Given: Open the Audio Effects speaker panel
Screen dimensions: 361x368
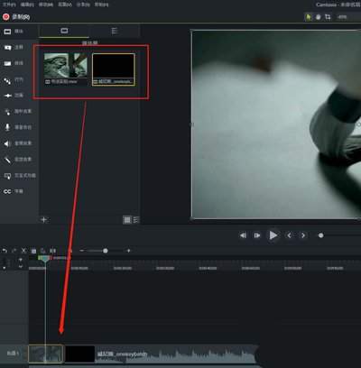Looking at the screenshot, I should (17, 143).
